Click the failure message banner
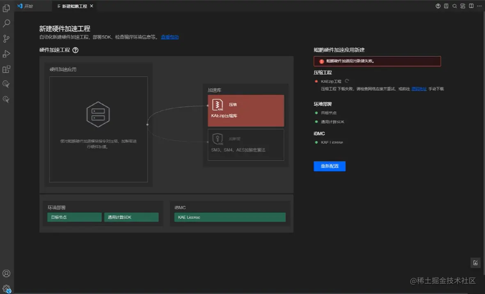The image size is (485, 294). [x=377, y=61]
